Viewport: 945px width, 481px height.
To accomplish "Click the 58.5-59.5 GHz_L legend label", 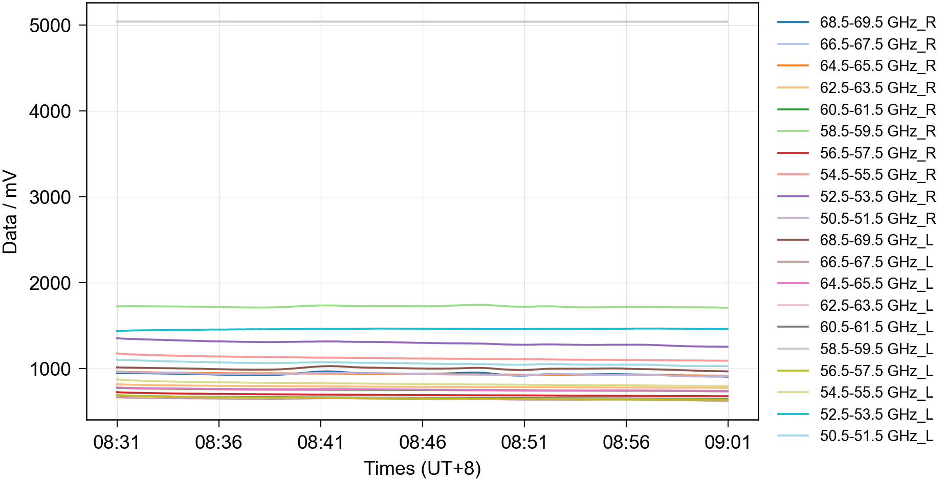I will coord(876,349).
